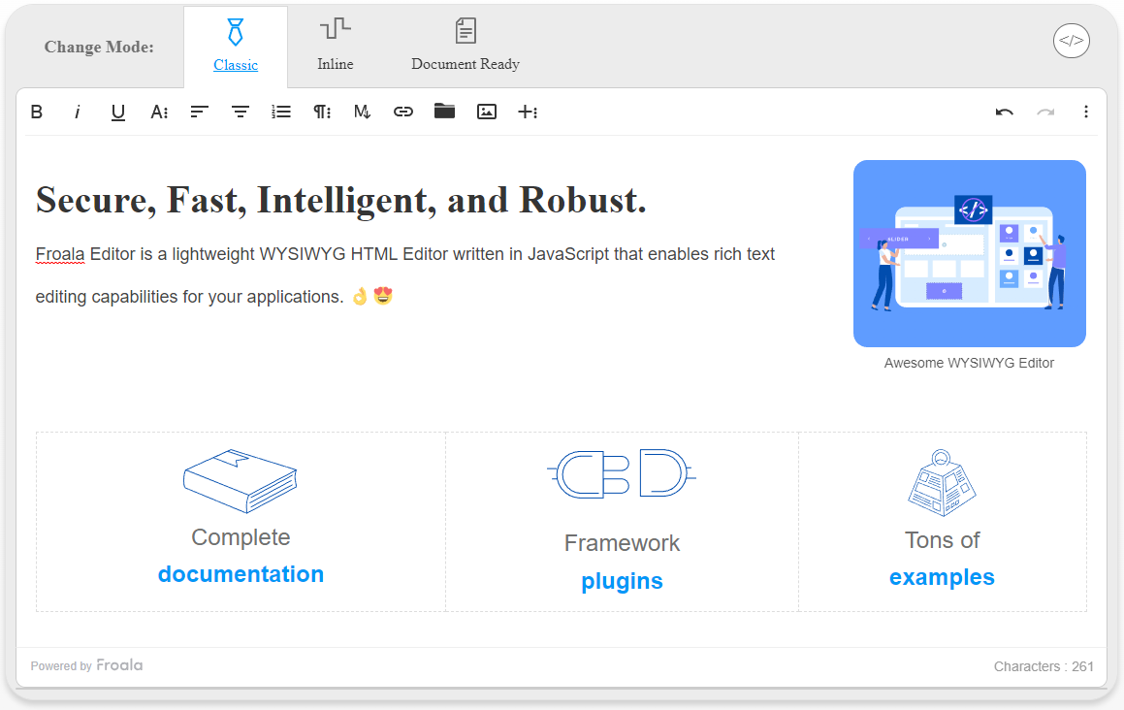
Task: Click the insert image icon
Action: pos(487,112)
